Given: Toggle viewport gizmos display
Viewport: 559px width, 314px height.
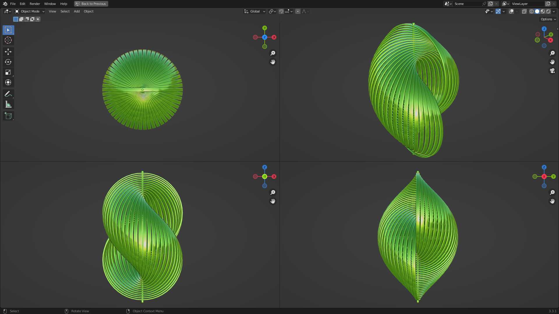Looking at the screenshot, I should click(498, 11).
